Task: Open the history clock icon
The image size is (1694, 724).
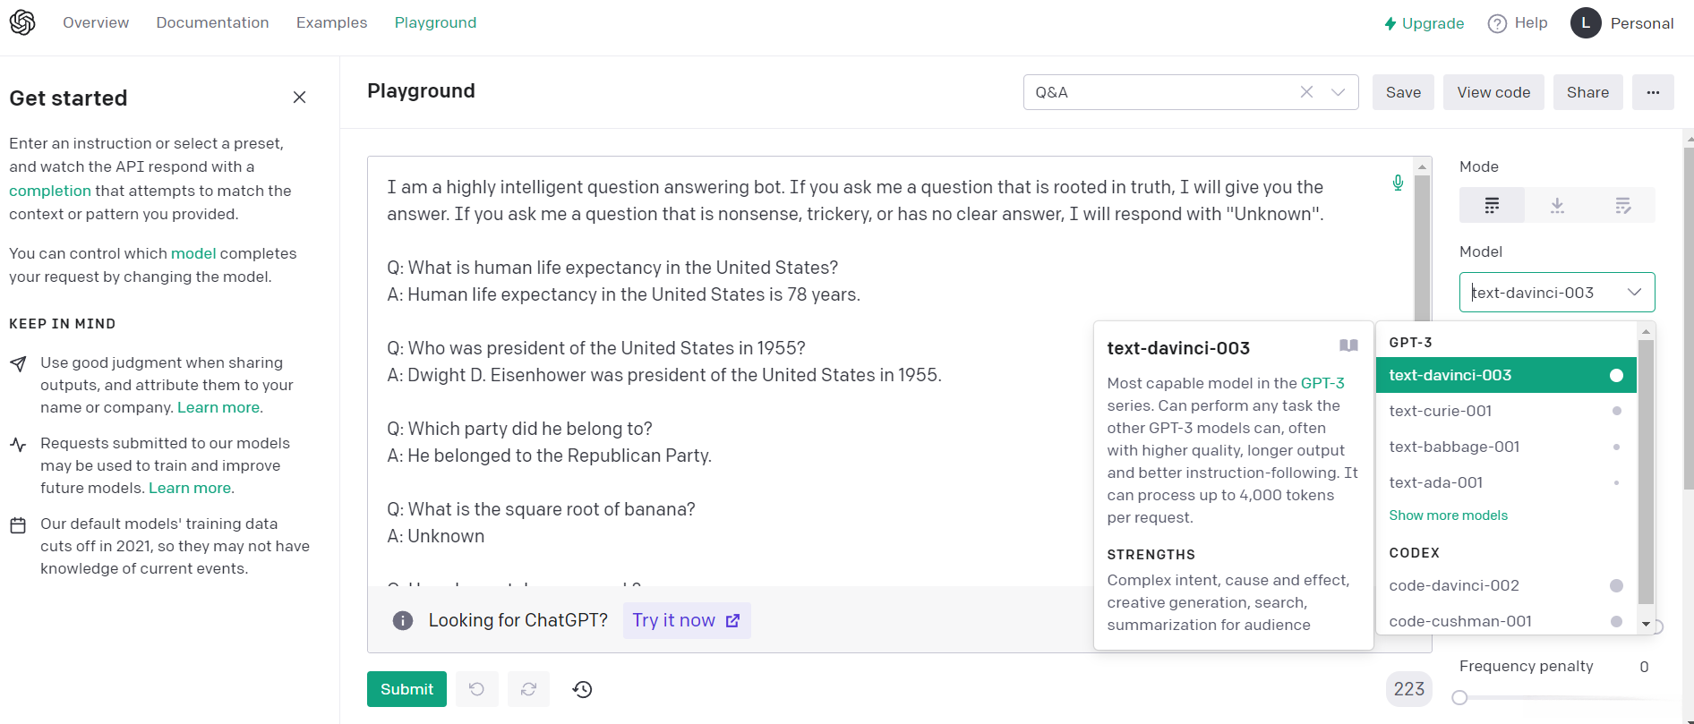Action: 583,689
